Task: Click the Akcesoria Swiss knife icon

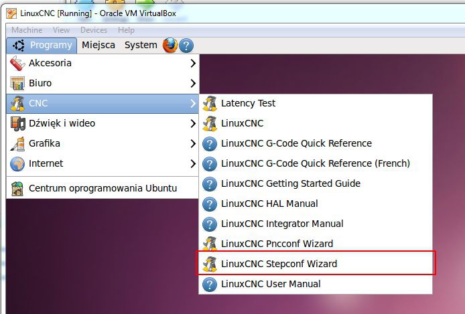Action: [x=17, y=63]
